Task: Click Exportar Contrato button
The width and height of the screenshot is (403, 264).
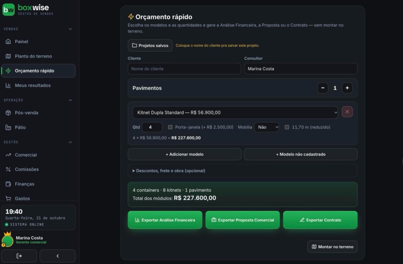Action: 320,220
